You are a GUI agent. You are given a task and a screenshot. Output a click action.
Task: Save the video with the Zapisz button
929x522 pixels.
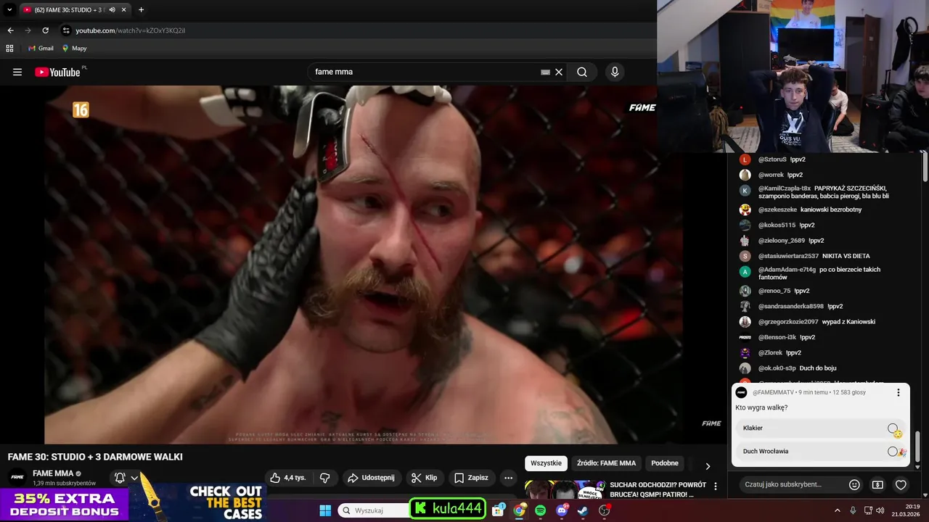(471, 478)
